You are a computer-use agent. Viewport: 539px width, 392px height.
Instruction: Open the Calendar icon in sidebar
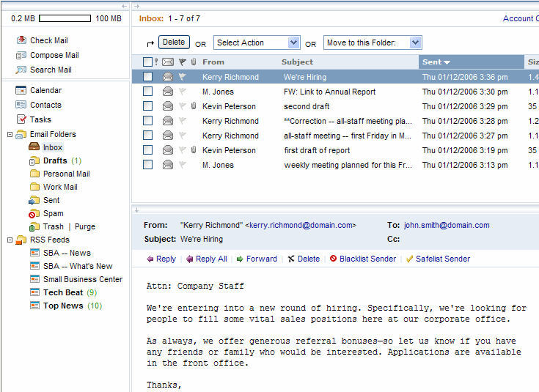pos(21,90)
